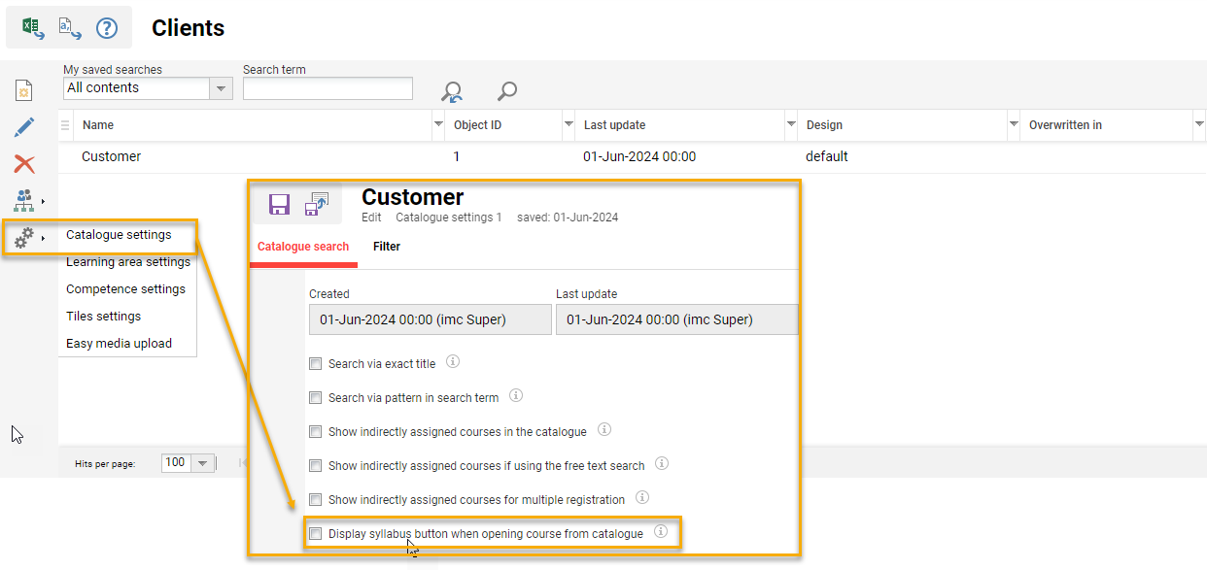
Task: Save the Customer catalogue settings
Action: pyautogui.click(x=279, y=204)
